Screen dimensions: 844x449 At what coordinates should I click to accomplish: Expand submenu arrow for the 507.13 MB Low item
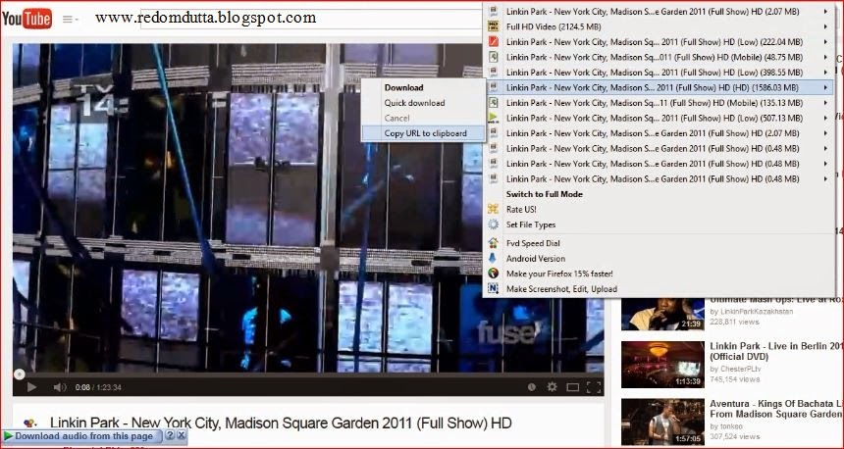click(x=825, y=118)
